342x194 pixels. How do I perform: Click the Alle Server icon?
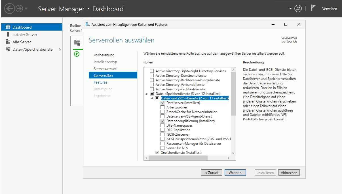pos(8,42)
